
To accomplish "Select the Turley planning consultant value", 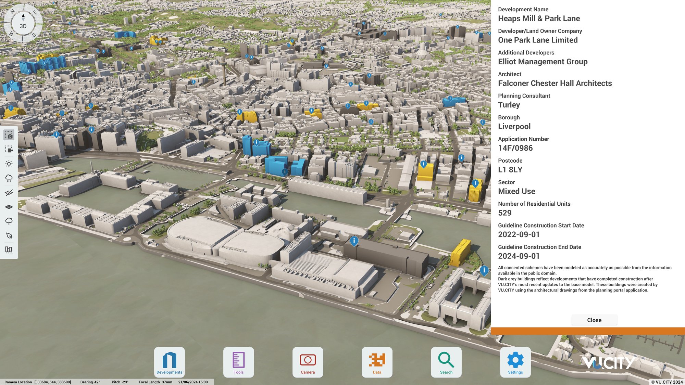I will pos(509,105).
